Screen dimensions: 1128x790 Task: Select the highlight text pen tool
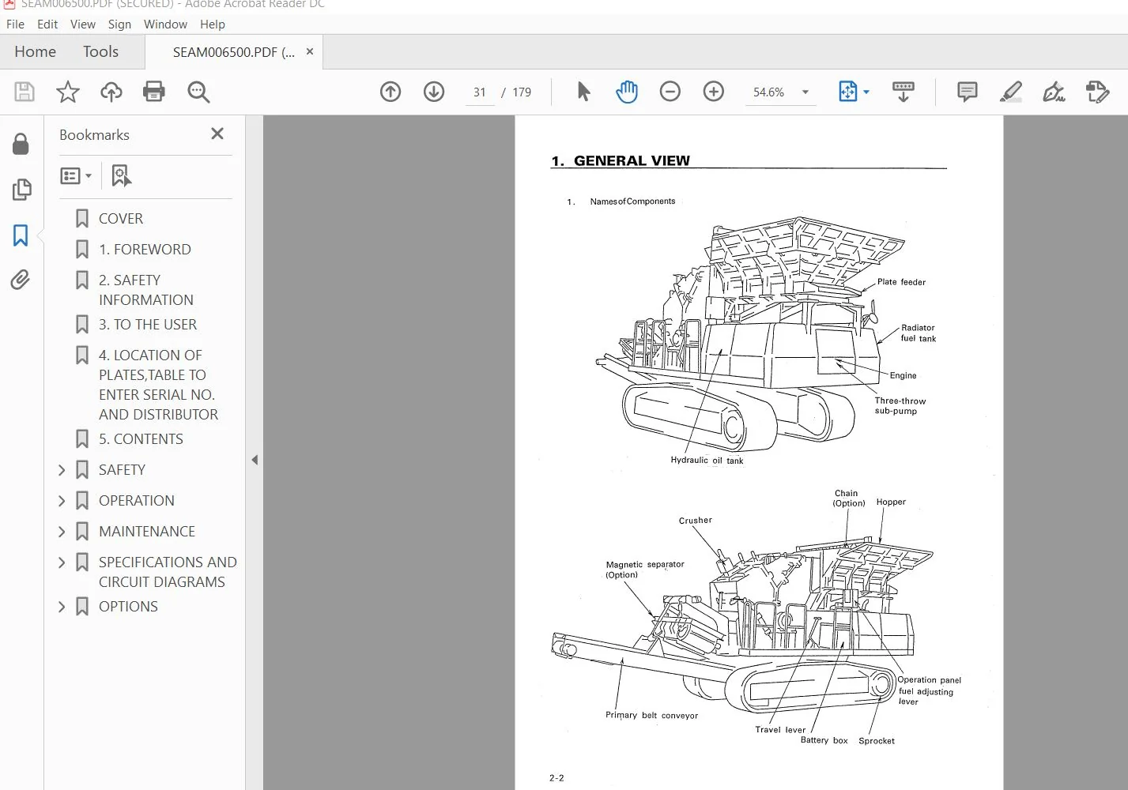tap(1011, 92)
